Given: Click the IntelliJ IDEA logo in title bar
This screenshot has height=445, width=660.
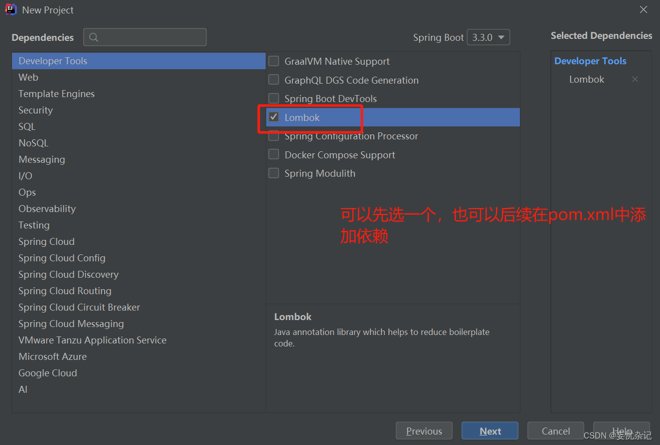Looking at the screenshot, I should (11, 9).
